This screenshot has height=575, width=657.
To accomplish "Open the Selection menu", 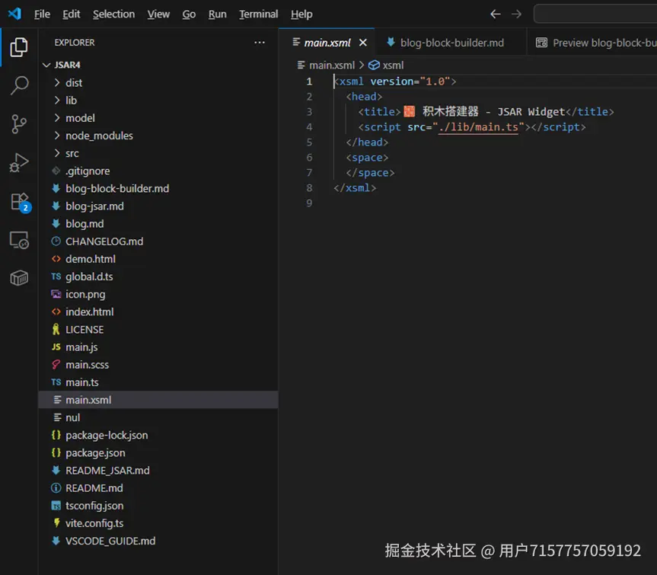I will [114, 14].
